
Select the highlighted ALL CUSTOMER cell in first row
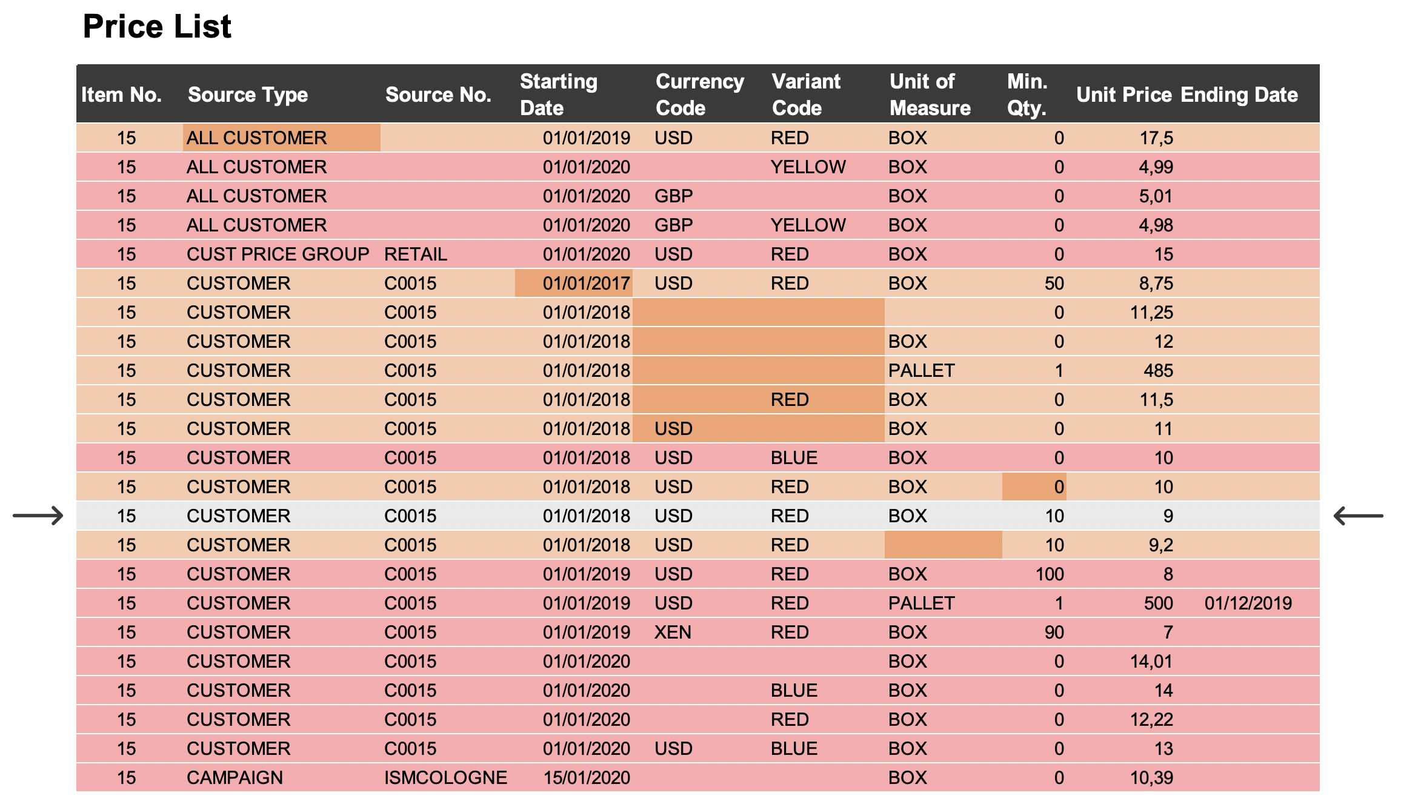[281, 138]
